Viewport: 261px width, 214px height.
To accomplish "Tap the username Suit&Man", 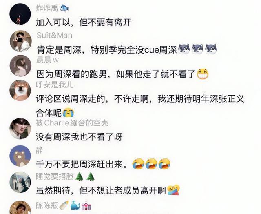I will [x=54, y=36].
